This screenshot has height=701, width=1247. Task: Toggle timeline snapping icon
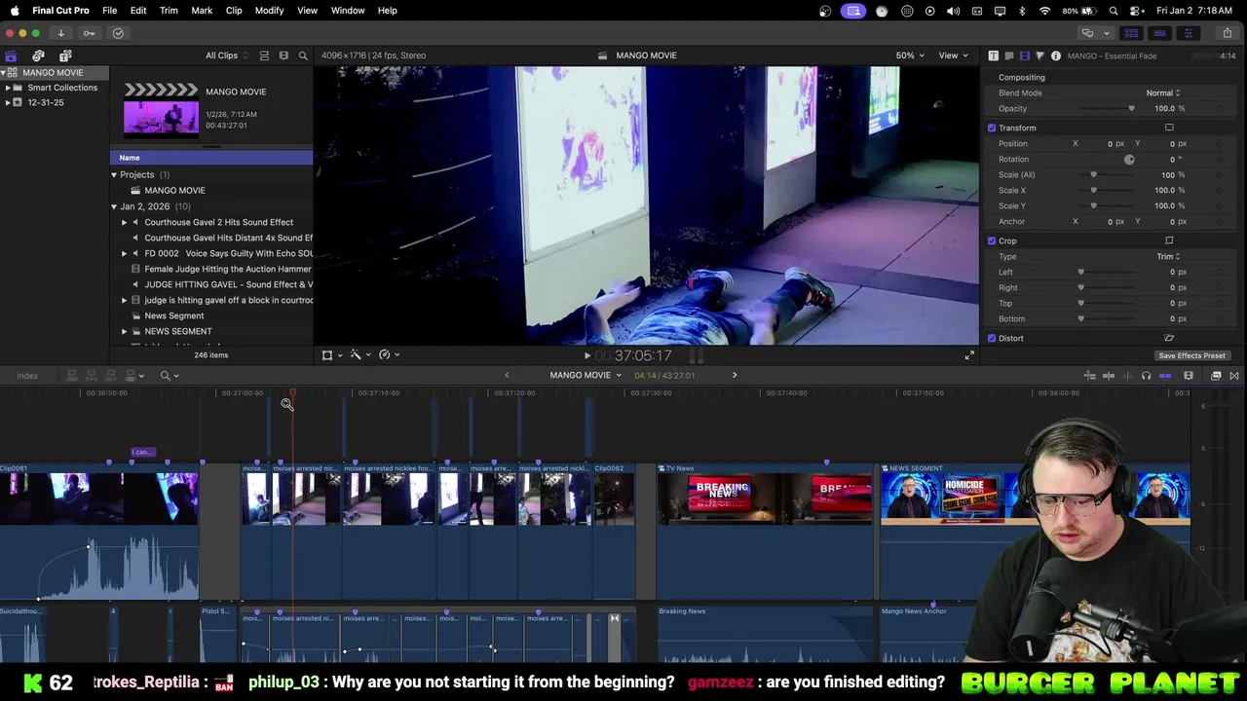(x=1165, y=376)
